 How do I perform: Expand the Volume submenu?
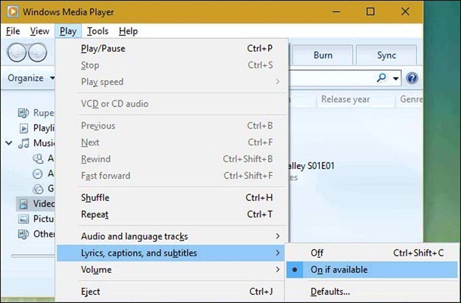[171, 269]
